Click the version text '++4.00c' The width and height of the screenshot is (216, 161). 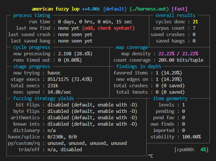[x=91, y=9]
